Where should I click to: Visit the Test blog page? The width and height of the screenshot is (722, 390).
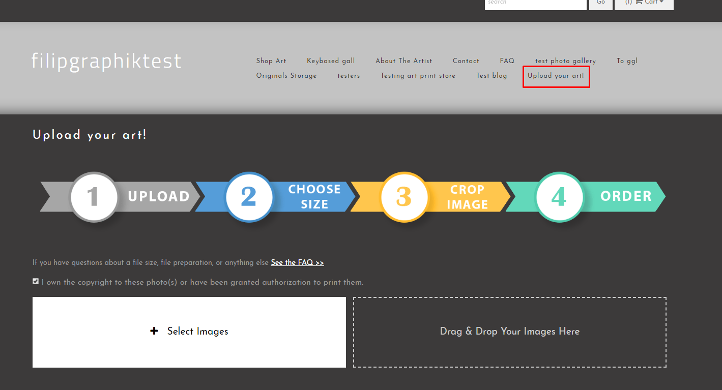point(492,76)
